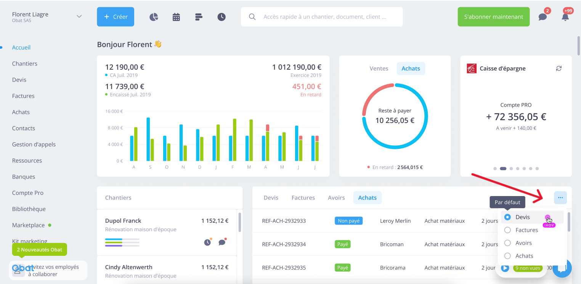Open Achats in the sidebar

click(21, 112)
